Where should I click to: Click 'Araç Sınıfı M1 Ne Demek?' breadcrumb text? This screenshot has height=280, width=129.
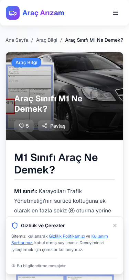(94, 40)
